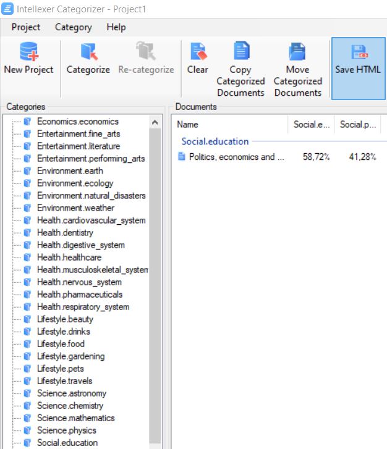This screenshot has width=387, height=449.
Task: Click the scroll up arrow in Categories
Action: pyautogui.click(x=155, y=122)
